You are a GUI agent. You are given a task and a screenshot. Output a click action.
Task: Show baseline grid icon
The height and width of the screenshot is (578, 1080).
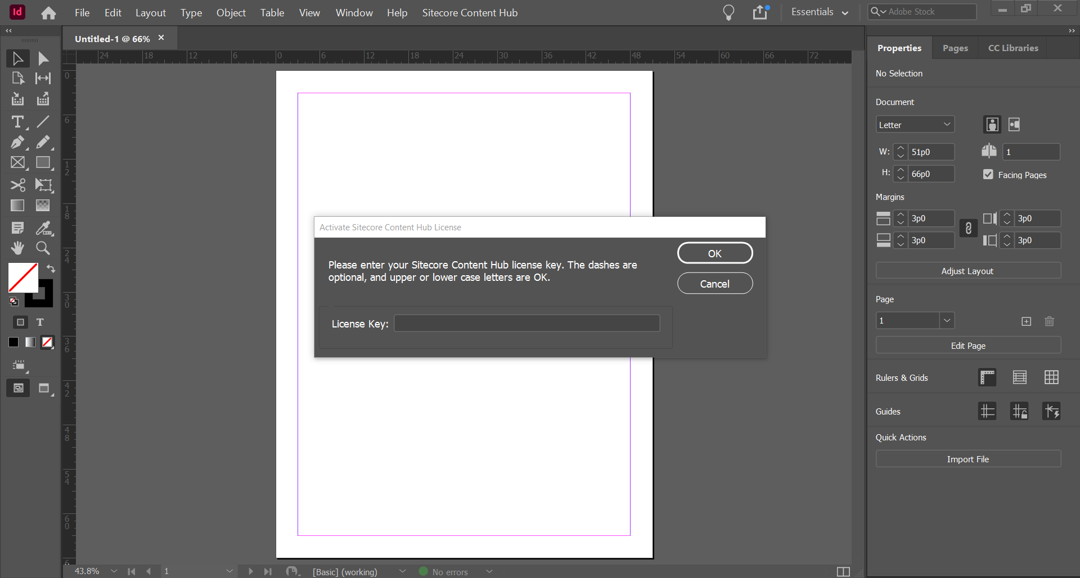click(x=1019, y=377)
